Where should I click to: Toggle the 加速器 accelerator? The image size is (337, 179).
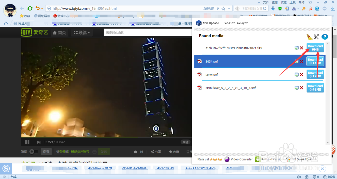[x=208, y=9]
